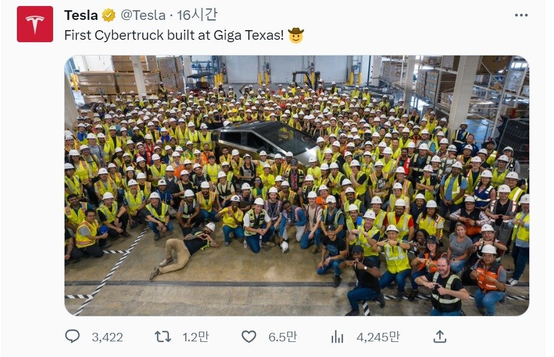Open the view analytics bar chart icon
Screen dimensions: 554x357
click(x=337, y=337)
